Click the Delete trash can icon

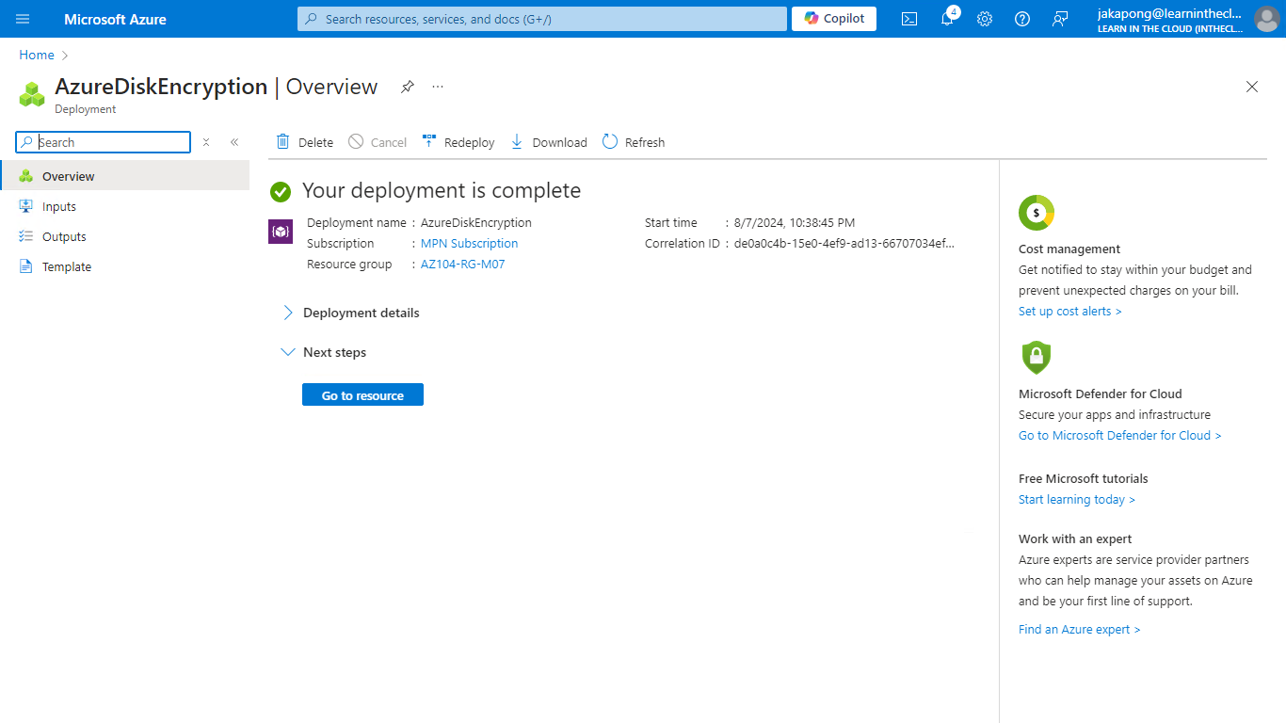click(282, 142)
